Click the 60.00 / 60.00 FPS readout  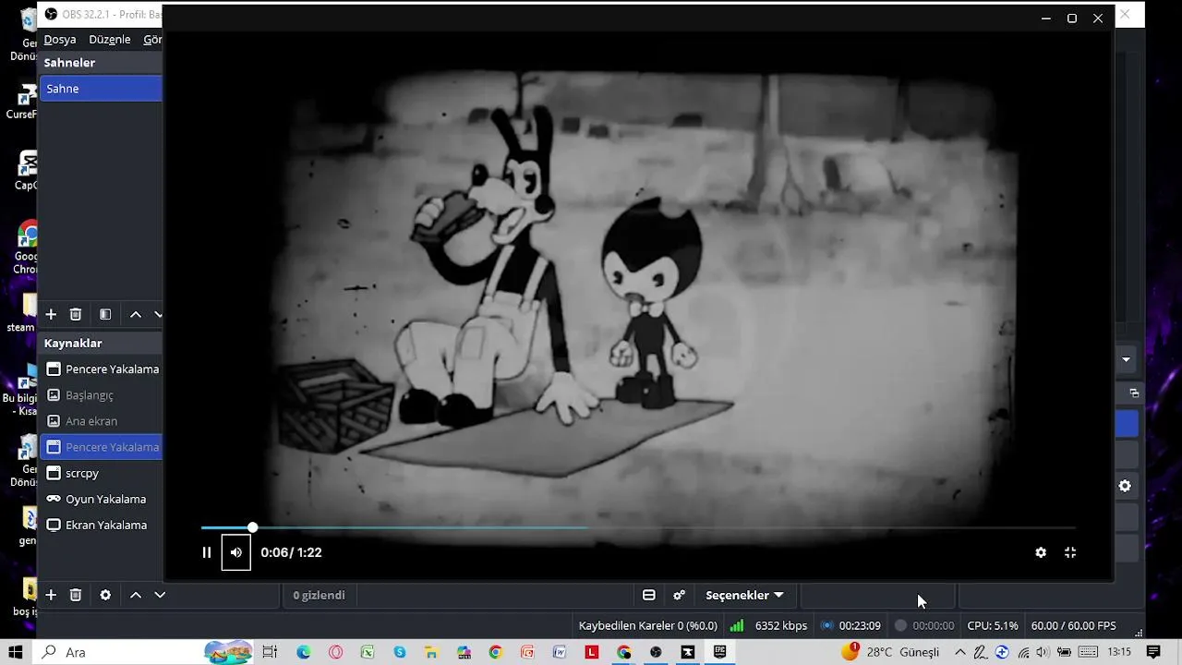1074,625
